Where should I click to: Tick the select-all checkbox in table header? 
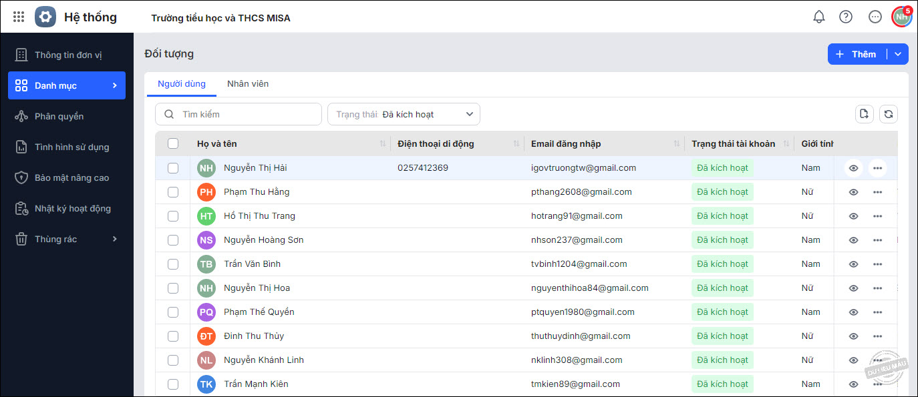click(x=173, y=143)
